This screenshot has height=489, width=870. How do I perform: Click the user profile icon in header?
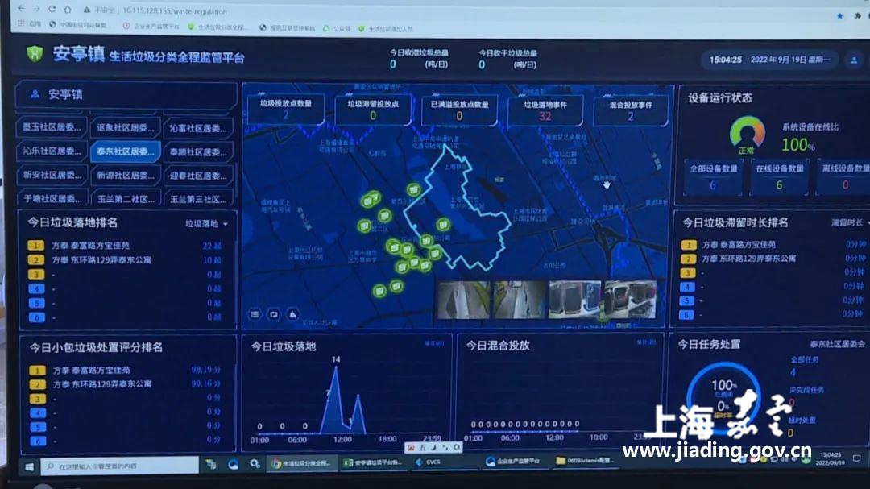(x=853, y=60)
